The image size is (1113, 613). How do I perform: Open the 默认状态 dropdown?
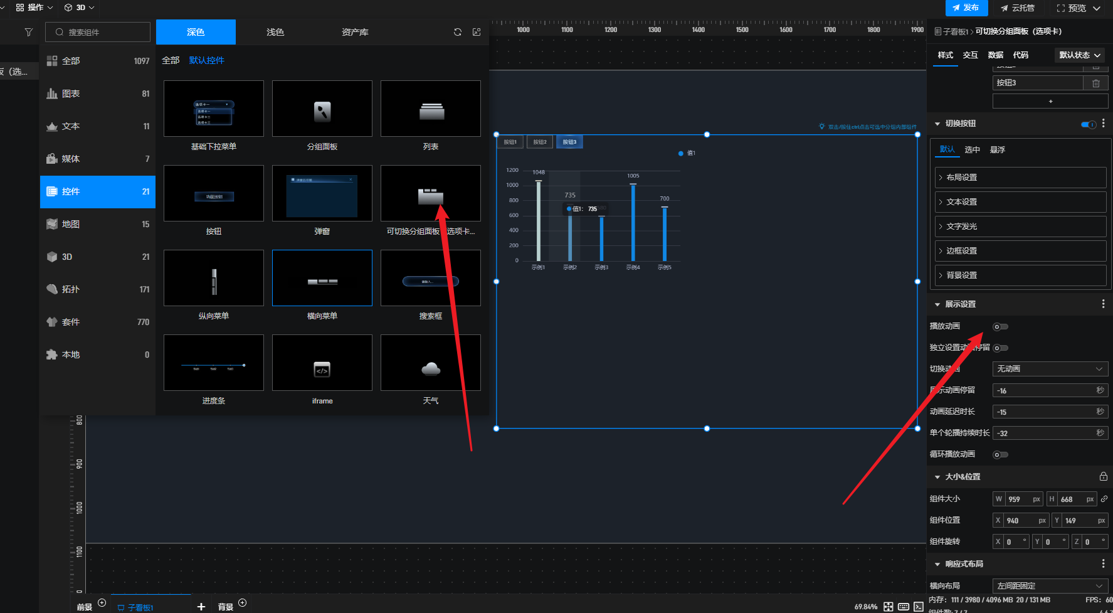(x=1080, y=55)
